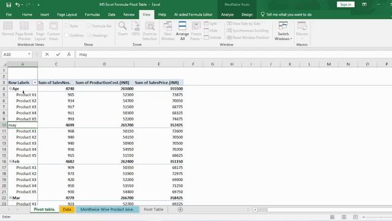
Task: Click Unhide window
Action: click(213, 37)
